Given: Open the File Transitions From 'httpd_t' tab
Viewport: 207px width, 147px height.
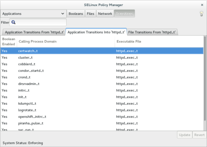Looking at the screenshot, I should [152, 32].
